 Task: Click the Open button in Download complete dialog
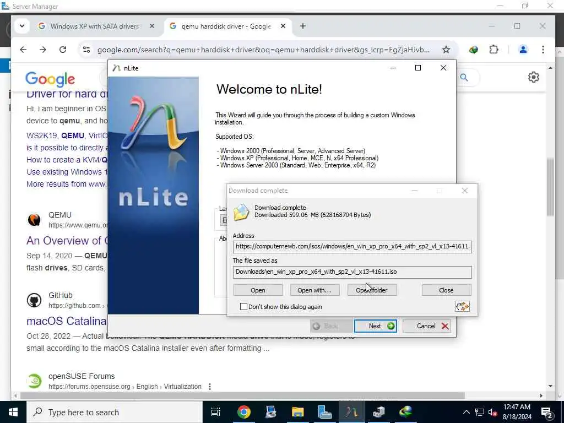pos(258,290)
